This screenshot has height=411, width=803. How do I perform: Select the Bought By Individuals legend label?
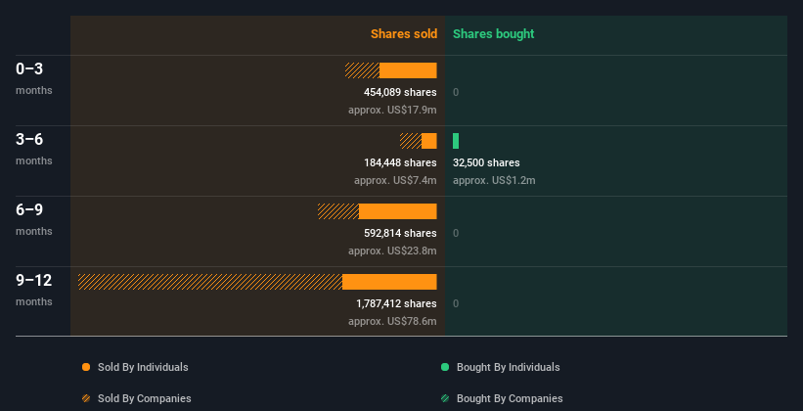(x=508, y=367)
